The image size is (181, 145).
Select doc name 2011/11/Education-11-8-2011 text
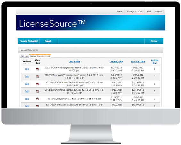click(74, 99)
